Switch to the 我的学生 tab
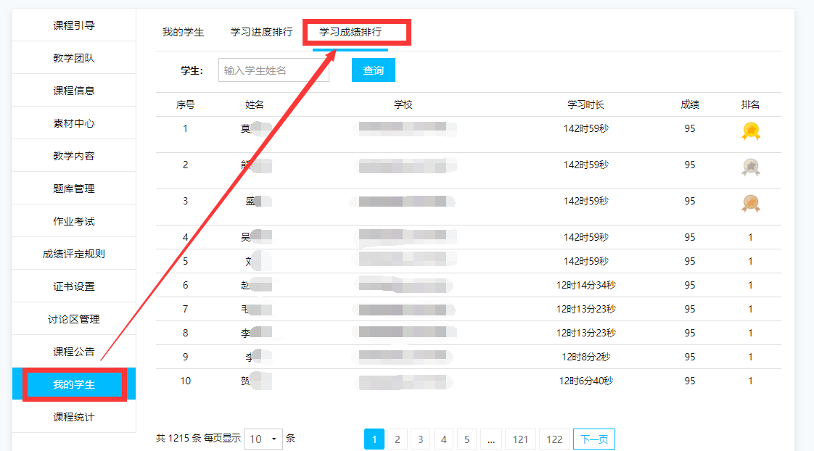 (x=184, y=32)
